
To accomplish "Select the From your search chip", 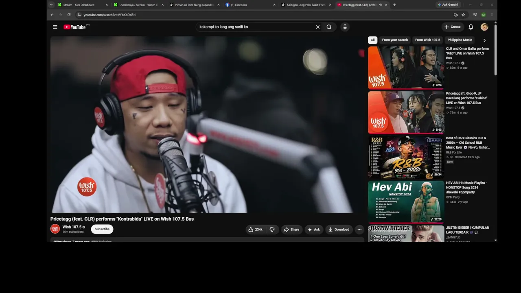I will (395, 40).
